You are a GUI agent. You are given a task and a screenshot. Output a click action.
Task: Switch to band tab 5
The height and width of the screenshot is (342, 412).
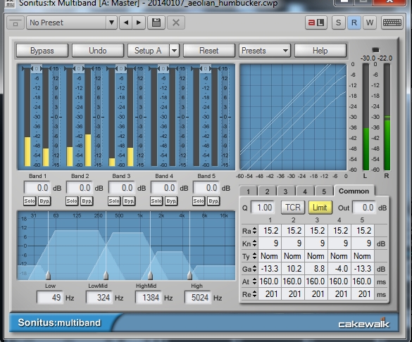[324, 191]
